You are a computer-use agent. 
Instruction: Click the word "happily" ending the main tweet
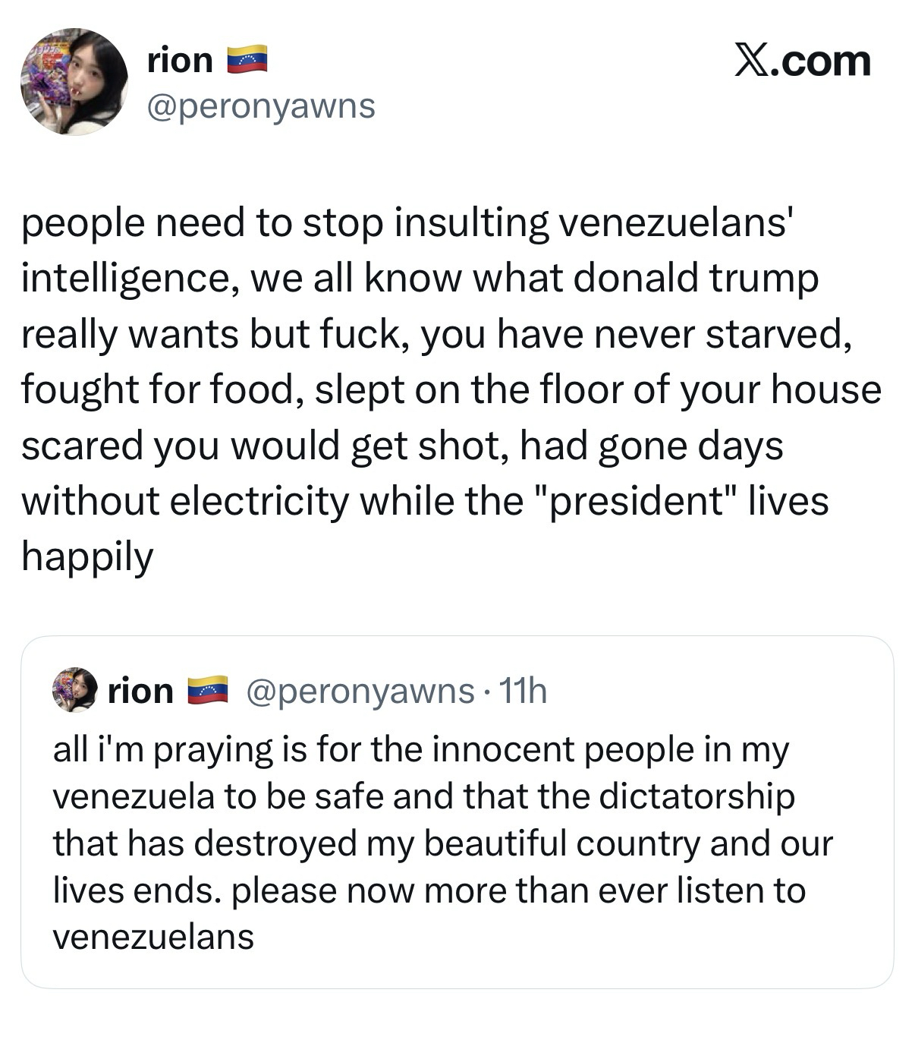pyautogui.click(x=87, y=556)
